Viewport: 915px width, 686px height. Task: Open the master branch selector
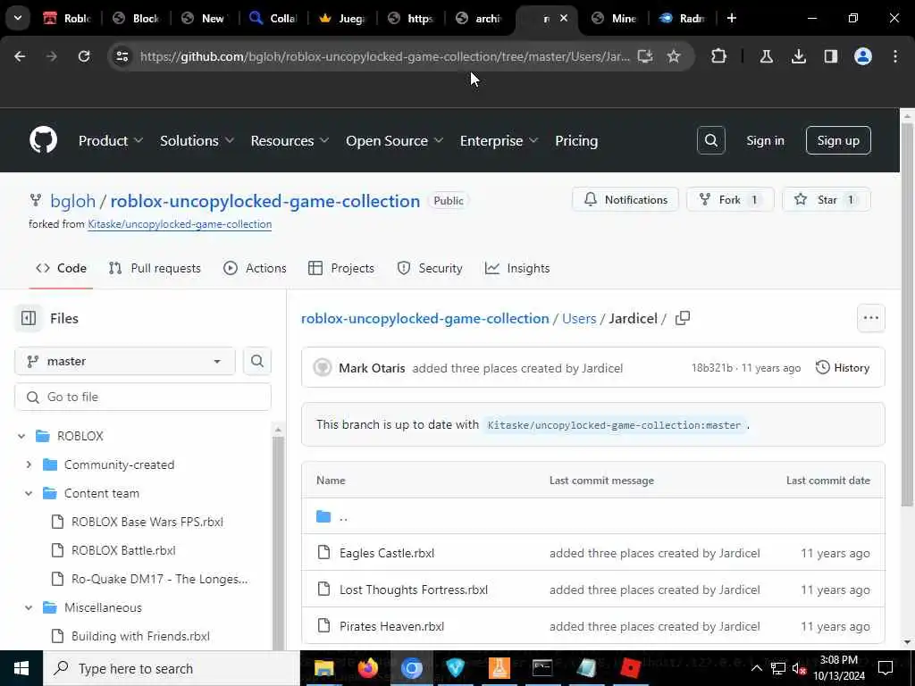[125, 361]
